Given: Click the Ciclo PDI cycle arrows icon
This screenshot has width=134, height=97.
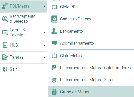Looking at the screenshot, I should tap(54, 7).
